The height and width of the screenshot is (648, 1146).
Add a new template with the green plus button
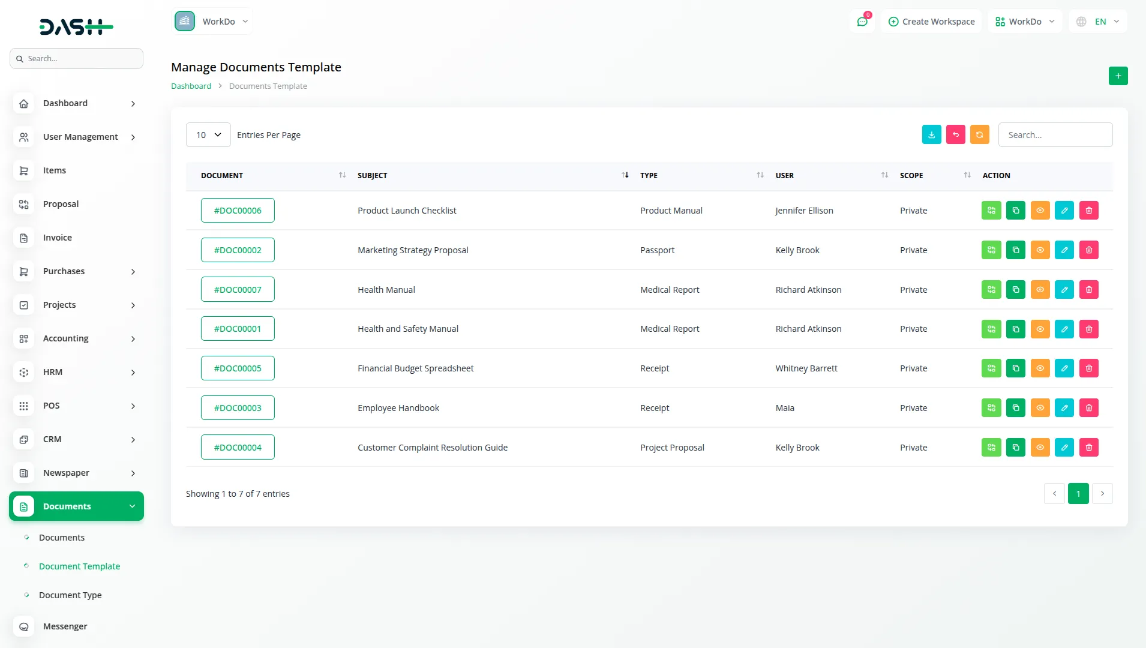click(1117, 76)
